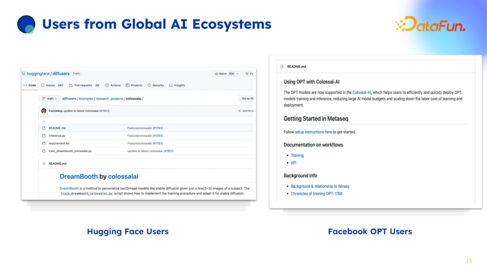
Task: Open the Training documentation link
Action: coord(297,156)
